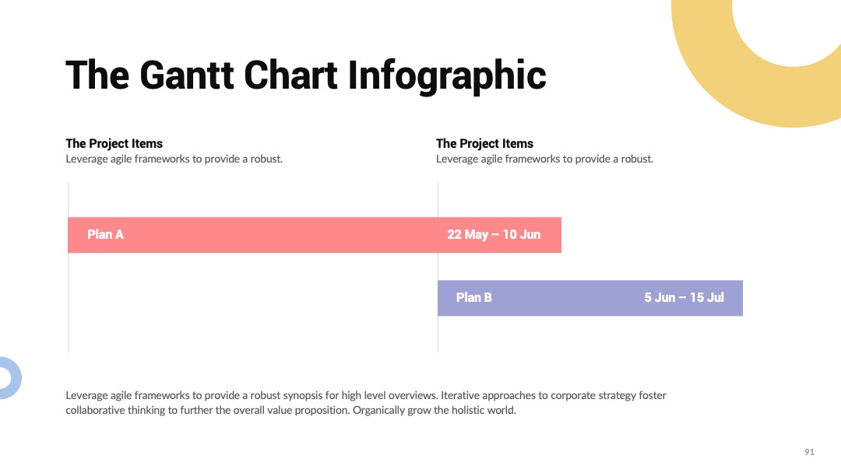Select the Plan A label text
The width and height of the screenshot is (841, 473).
[x=106, y=235]
